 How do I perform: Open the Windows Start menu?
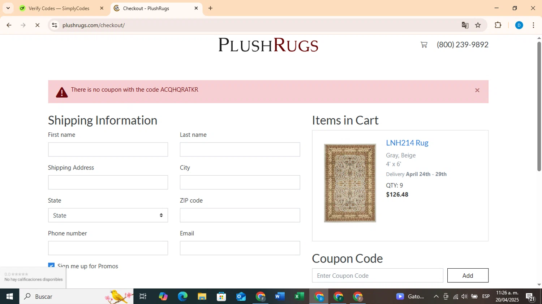(x=10, y=296)
